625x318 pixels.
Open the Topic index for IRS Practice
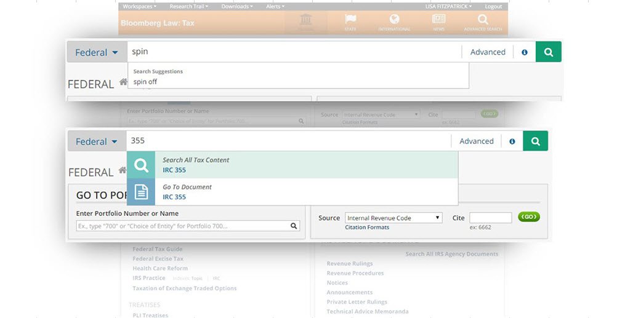coord(197,279)
